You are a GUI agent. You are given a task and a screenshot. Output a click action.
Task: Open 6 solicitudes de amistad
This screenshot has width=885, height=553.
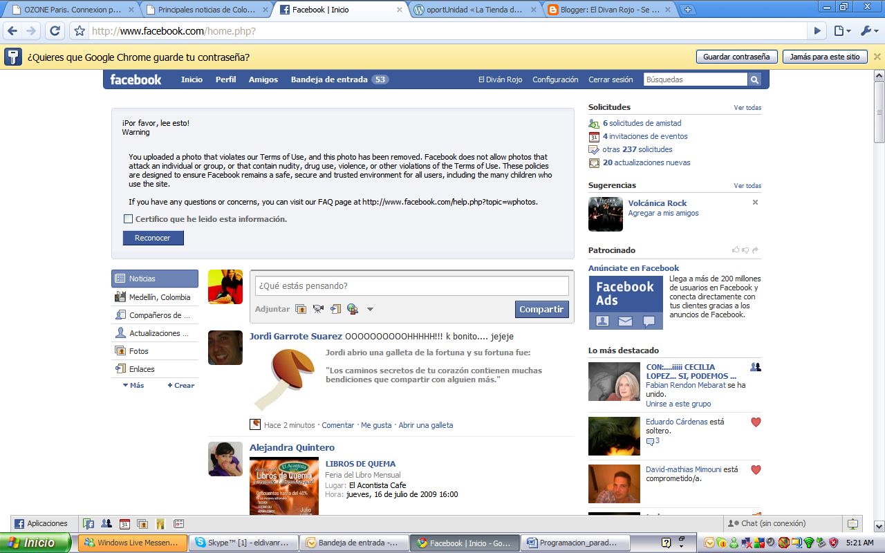(x=642, y=123)
